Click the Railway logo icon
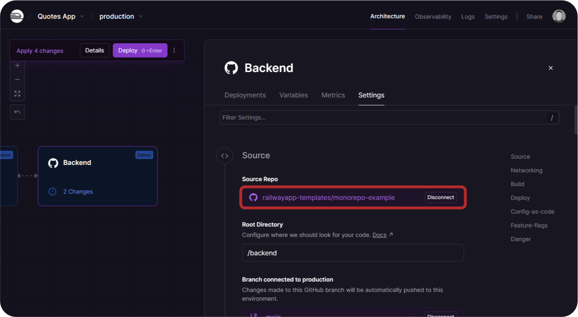Image resolution: width=578 pixels, height=317 pixels. point(17,16)
